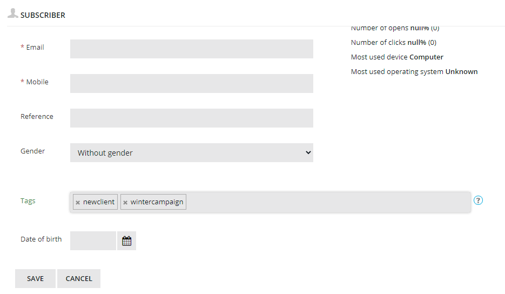505x294 pixels.
Task: Open the date of birth calendar picker
Action: [126, 241]
